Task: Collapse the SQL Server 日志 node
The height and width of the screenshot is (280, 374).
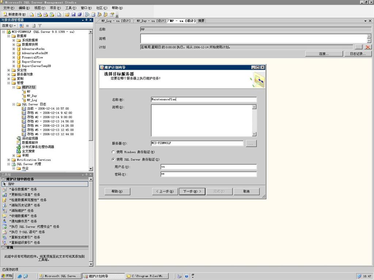Action: pos(14,104)
